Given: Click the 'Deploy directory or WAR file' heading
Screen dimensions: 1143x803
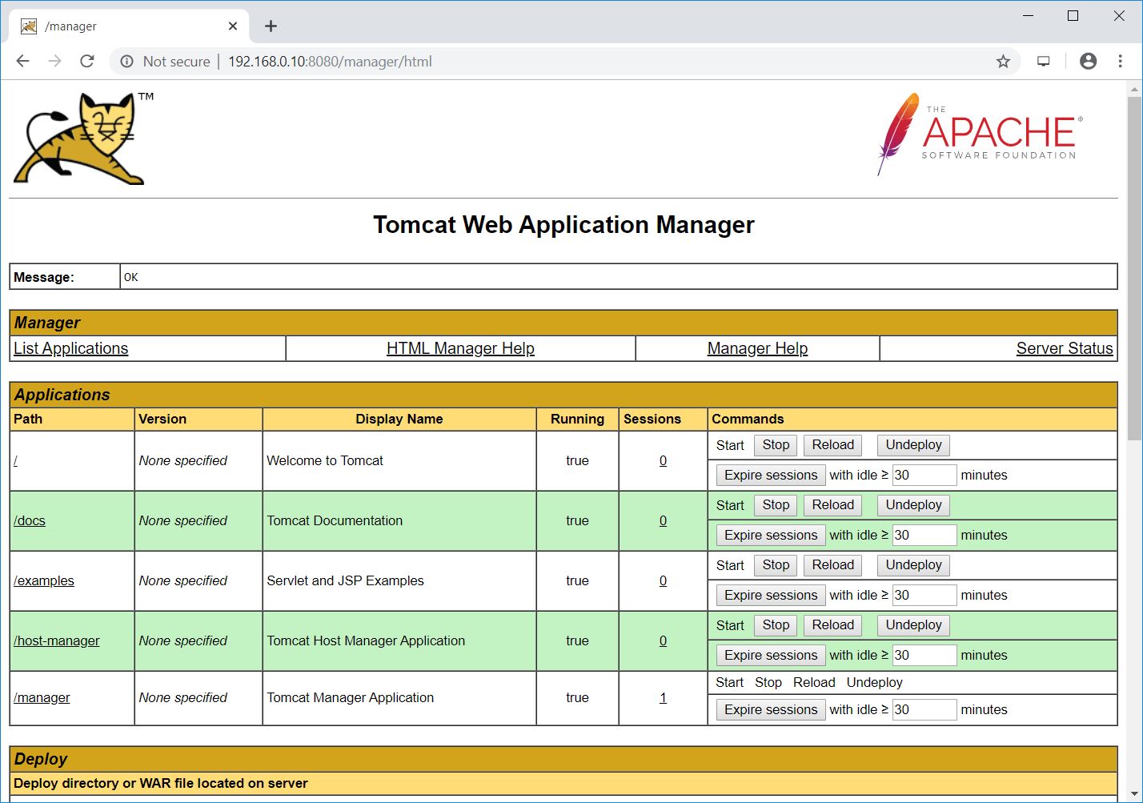Looking at the screenshot, I should [x=161, y=783].
